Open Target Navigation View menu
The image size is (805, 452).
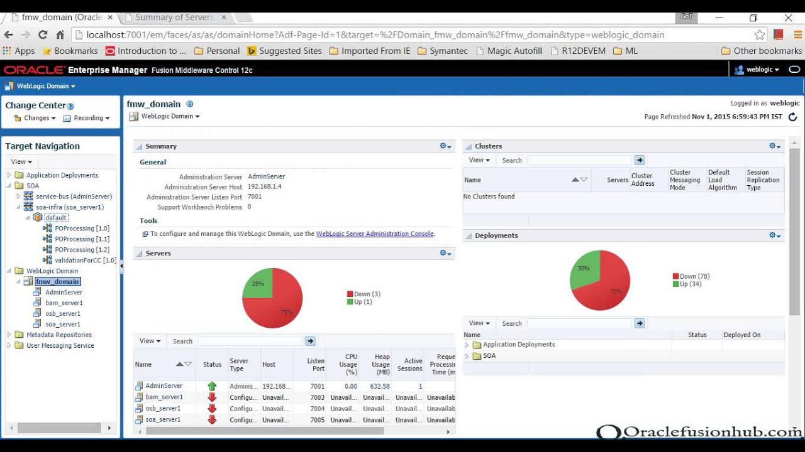(x=21, y=161)
